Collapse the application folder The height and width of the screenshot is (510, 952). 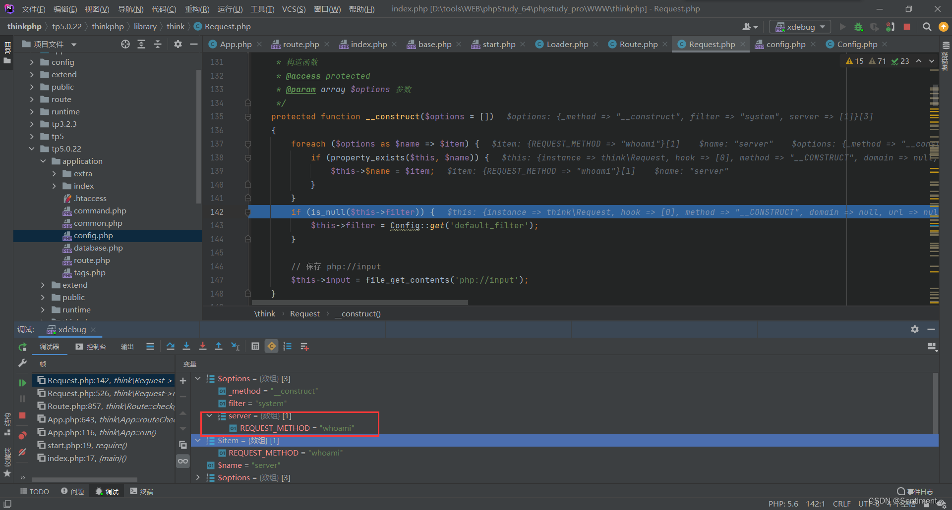(x=43, y=161)
